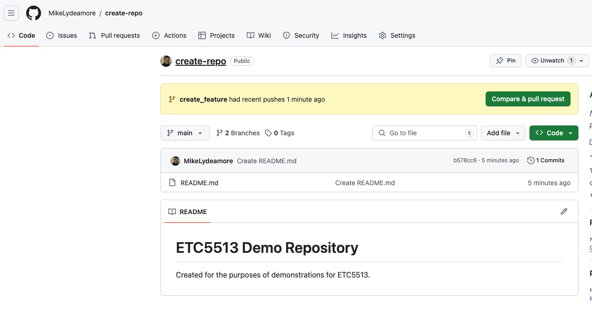Click Compare & pull request button
592x327 pixels.
(528, 99)
